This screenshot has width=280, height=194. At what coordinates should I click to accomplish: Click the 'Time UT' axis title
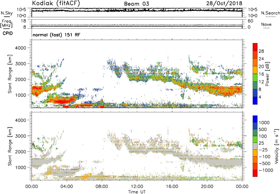click(x=137, y=192)
